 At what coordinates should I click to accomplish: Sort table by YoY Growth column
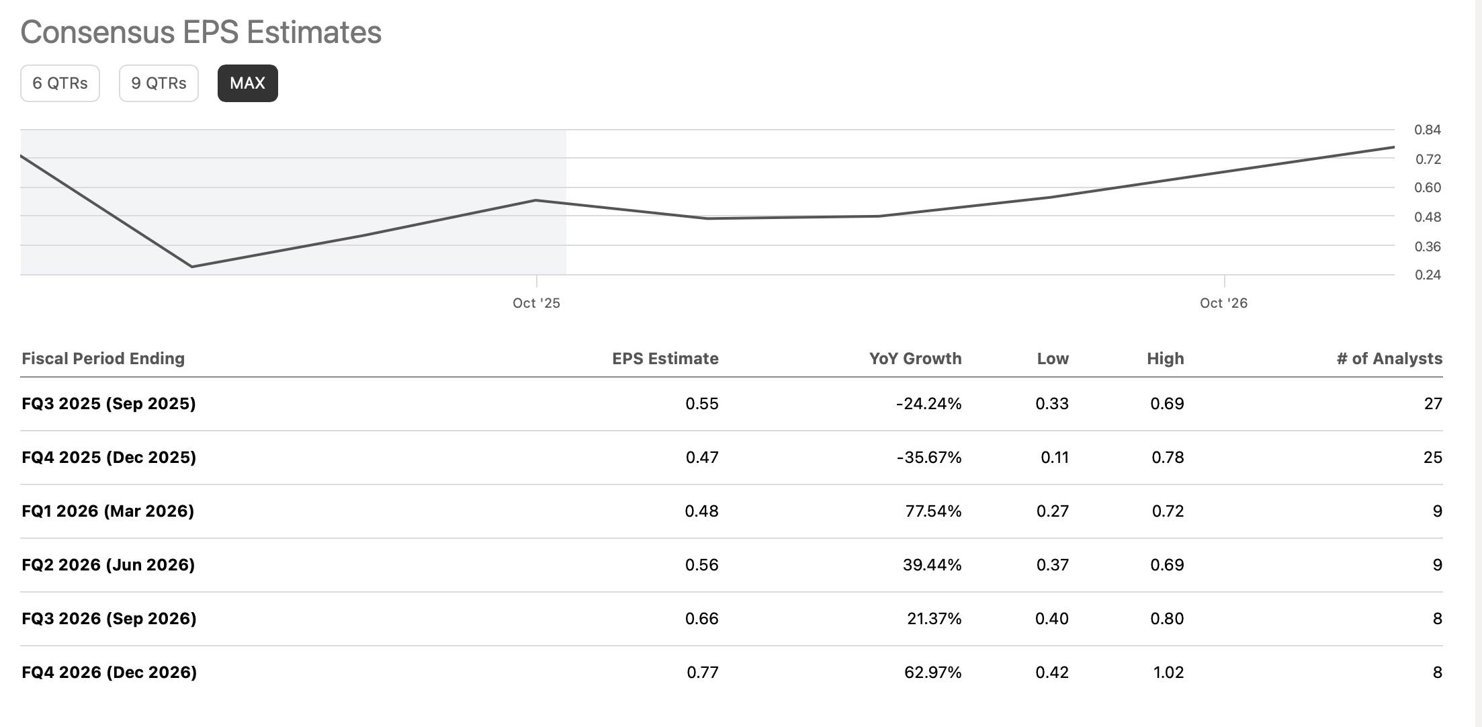pos(915,358)
